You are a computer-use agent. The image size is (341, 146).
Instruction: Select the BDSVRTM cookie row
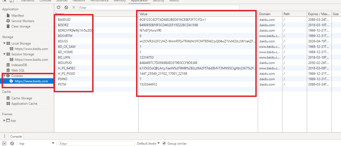[197, 36]
